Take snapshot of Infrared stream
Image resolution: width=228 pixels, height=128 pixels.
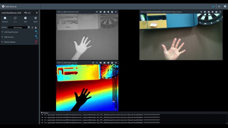(x=104, y=12)
